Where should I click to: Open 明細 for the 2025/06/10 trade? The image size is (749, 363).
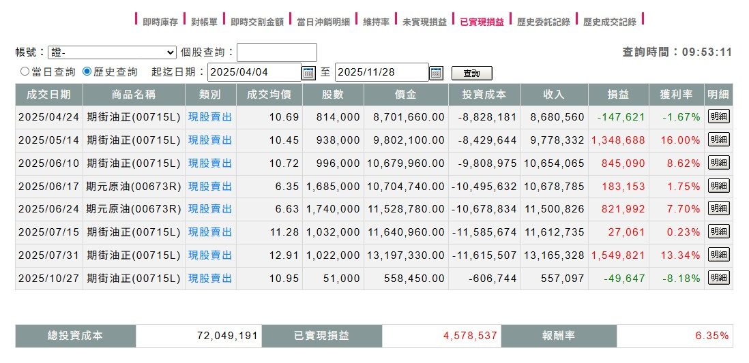pos(718,163)
